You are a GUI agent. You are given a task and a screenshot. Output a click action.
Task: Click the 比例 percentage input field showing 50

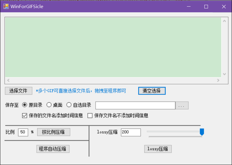pyautogui.click(x=23, y=132)
